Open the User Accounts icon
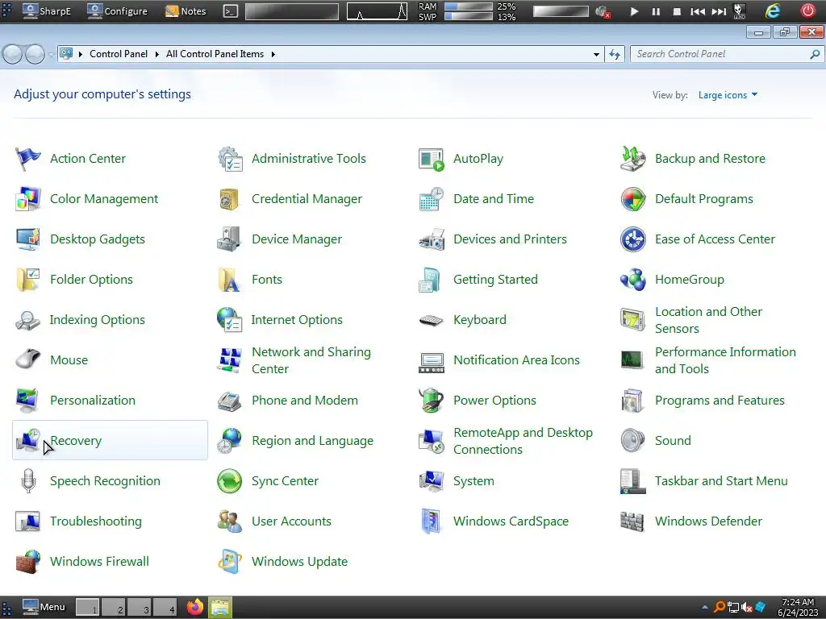The image size is (826, 619). pos(230,521)
